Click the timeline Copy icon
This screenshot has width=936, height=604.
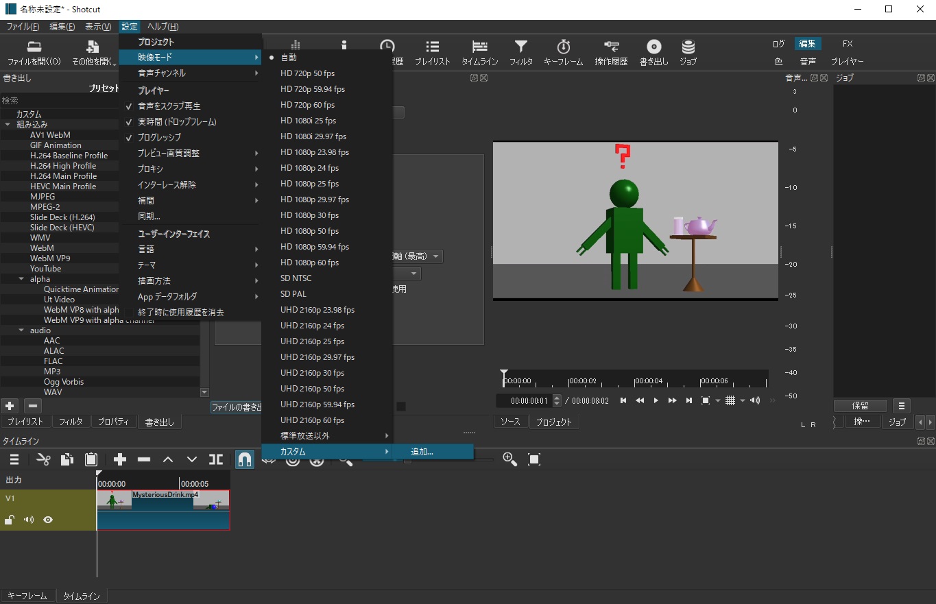click(67, 459)
